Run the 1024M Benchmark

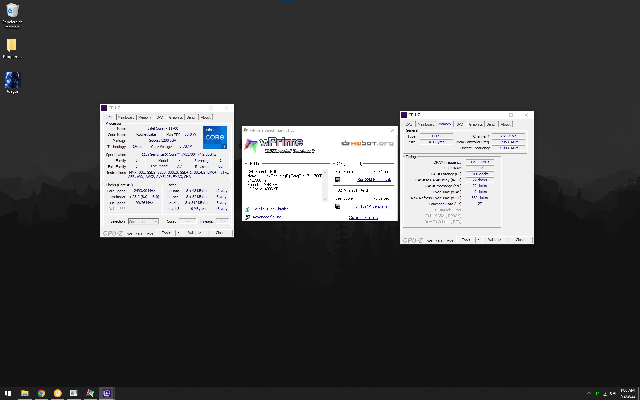[371, 206]
